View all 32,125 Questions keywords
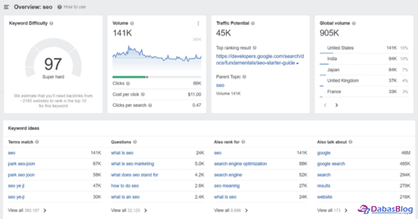The image size is (418, 219). 129,210
